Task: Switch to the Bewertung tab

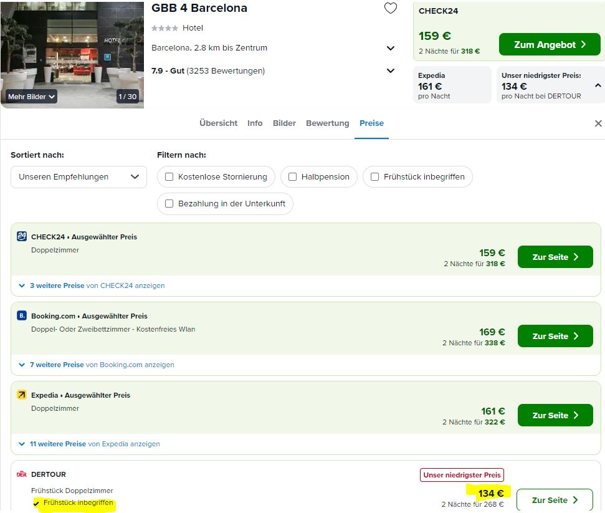Action: point(328,123)
